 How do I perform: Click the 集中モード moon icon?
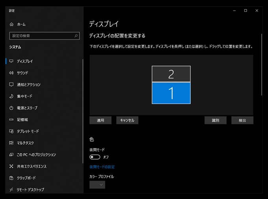[11, 96]
